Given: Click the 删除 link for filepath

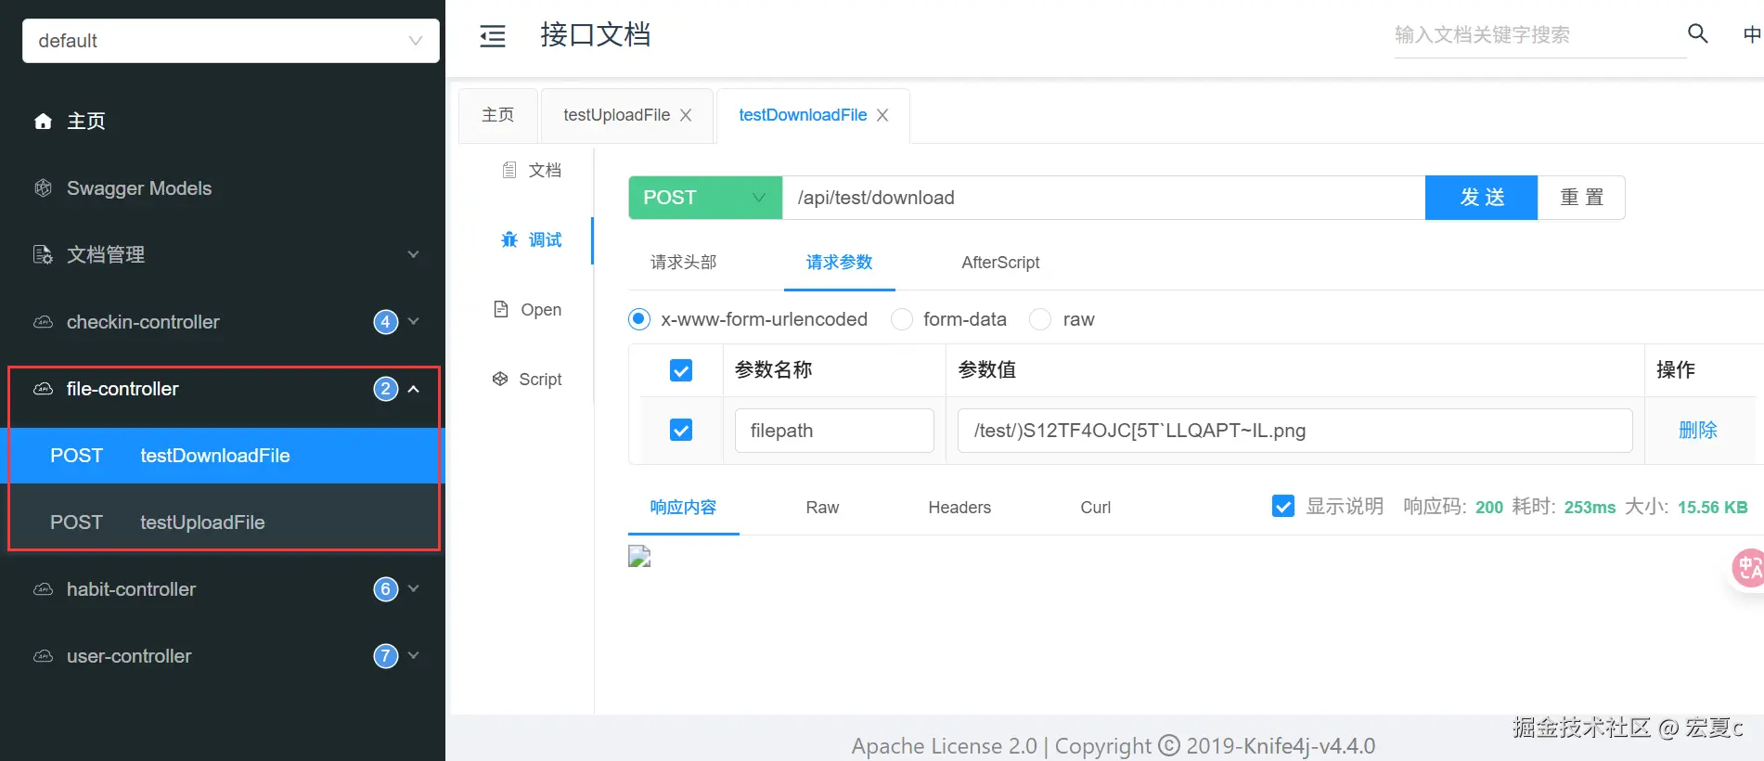Looking at the screenshot, I should [1698, 430].
